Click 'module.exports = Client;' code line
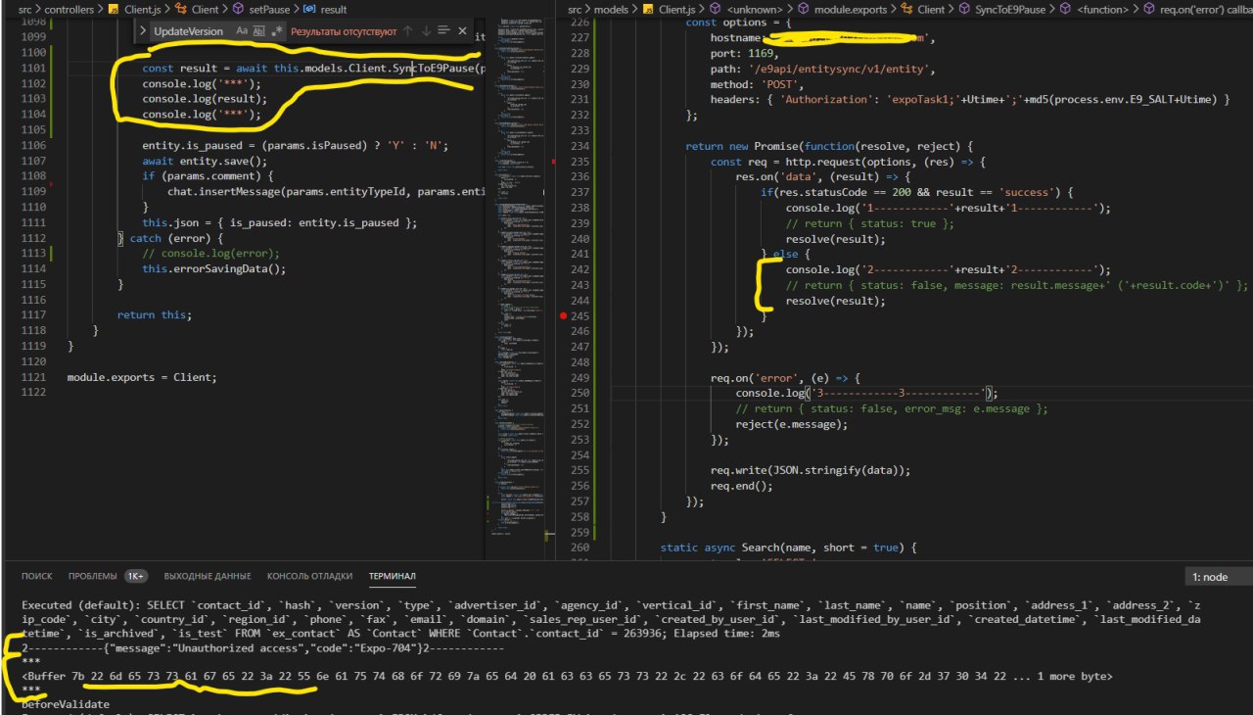Screen dimensions: 1253x715 click(x=141, y=377)
